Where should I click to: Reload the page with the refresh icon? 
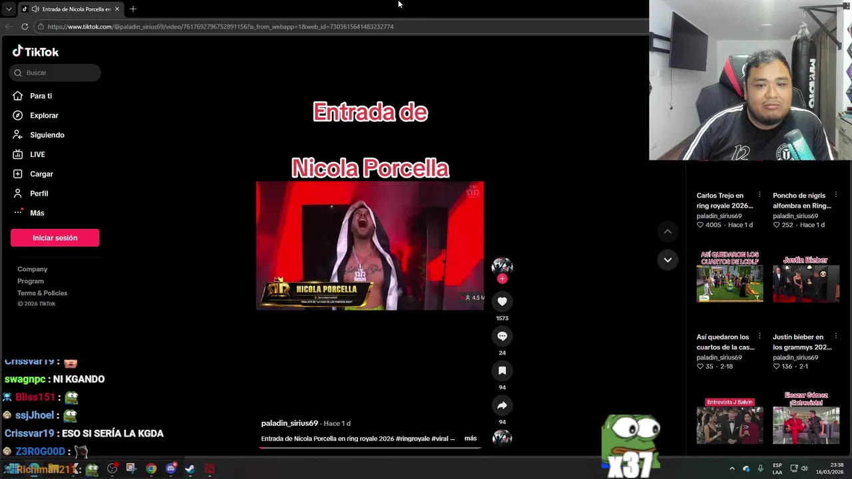(x=25, y=27)
